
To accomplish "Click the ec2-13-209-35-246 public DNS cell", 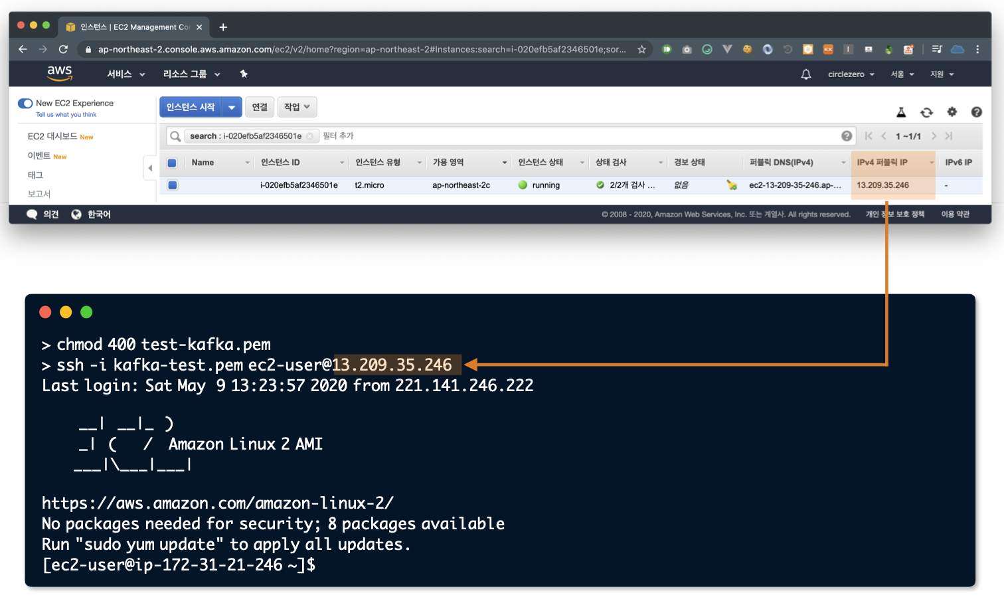I will click(795, 185).
